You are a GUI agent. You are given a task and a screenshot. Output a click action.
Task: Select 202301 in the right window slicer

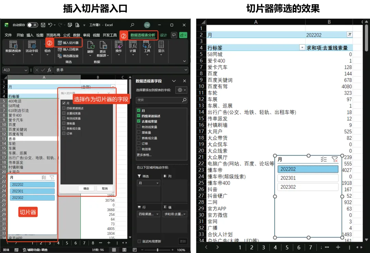pos(308,178)
